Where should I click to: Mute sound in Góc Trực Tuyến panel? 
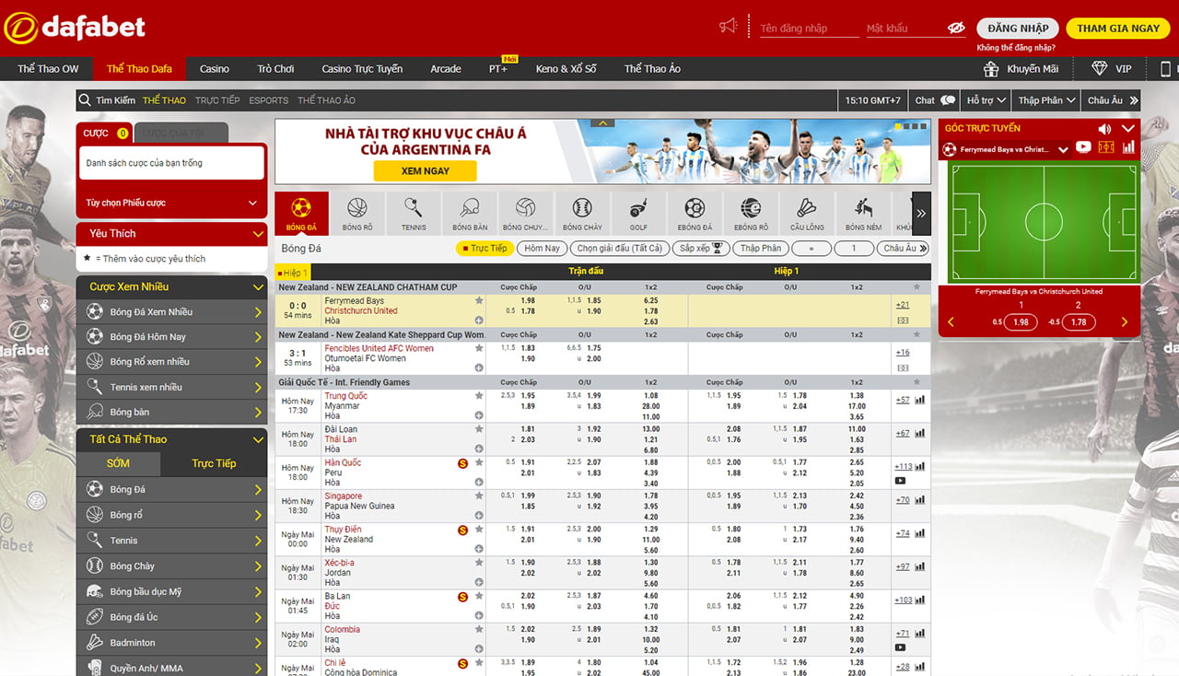[x=1104, y=129]
